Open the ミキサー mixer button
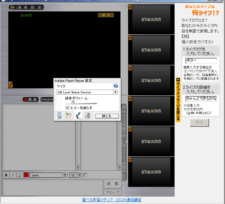Screen dimensions: 225x204 [x=47, y=99]
